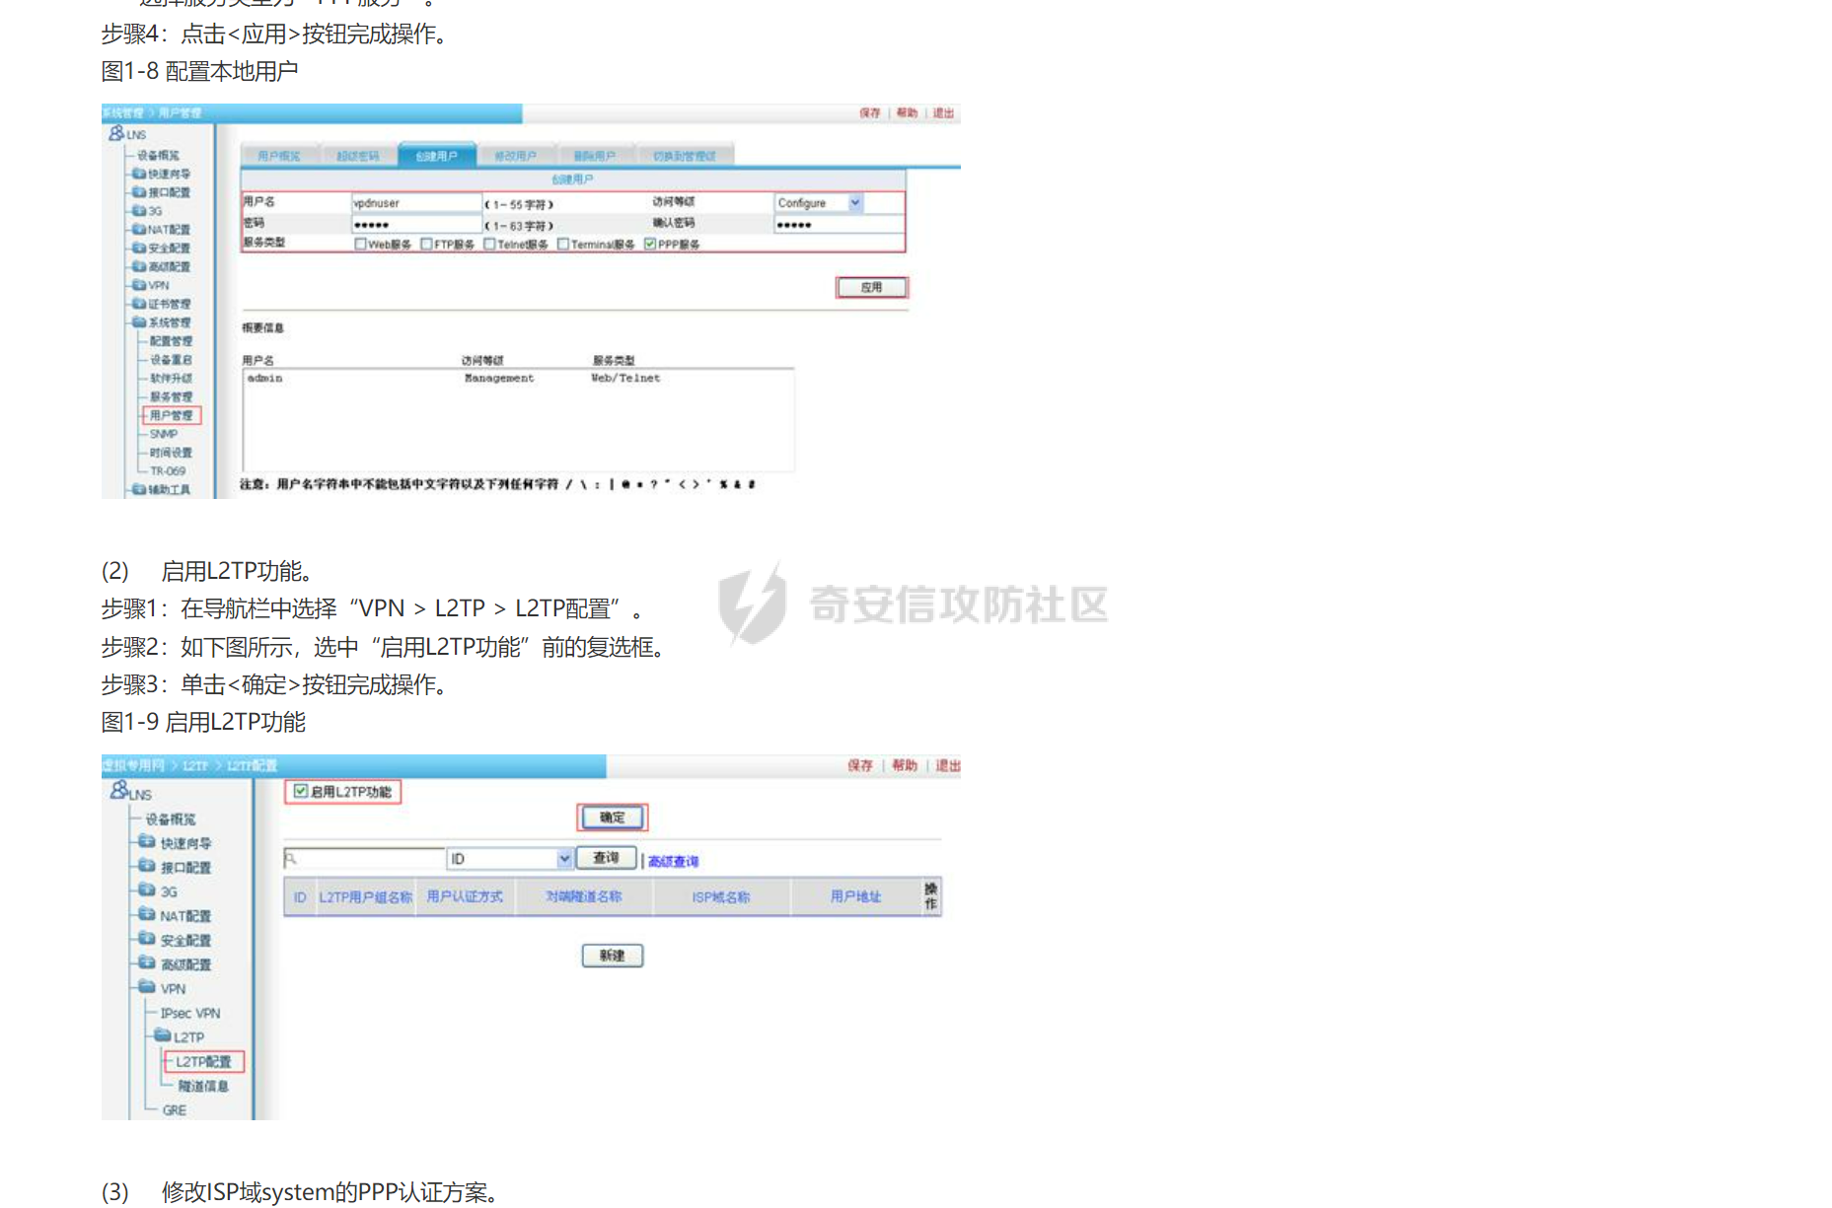Viewport: 1832px width, 1208px height.
Task: Toggle the 启用L2TP功能 checkbox
Action: (x=301, y=791)
